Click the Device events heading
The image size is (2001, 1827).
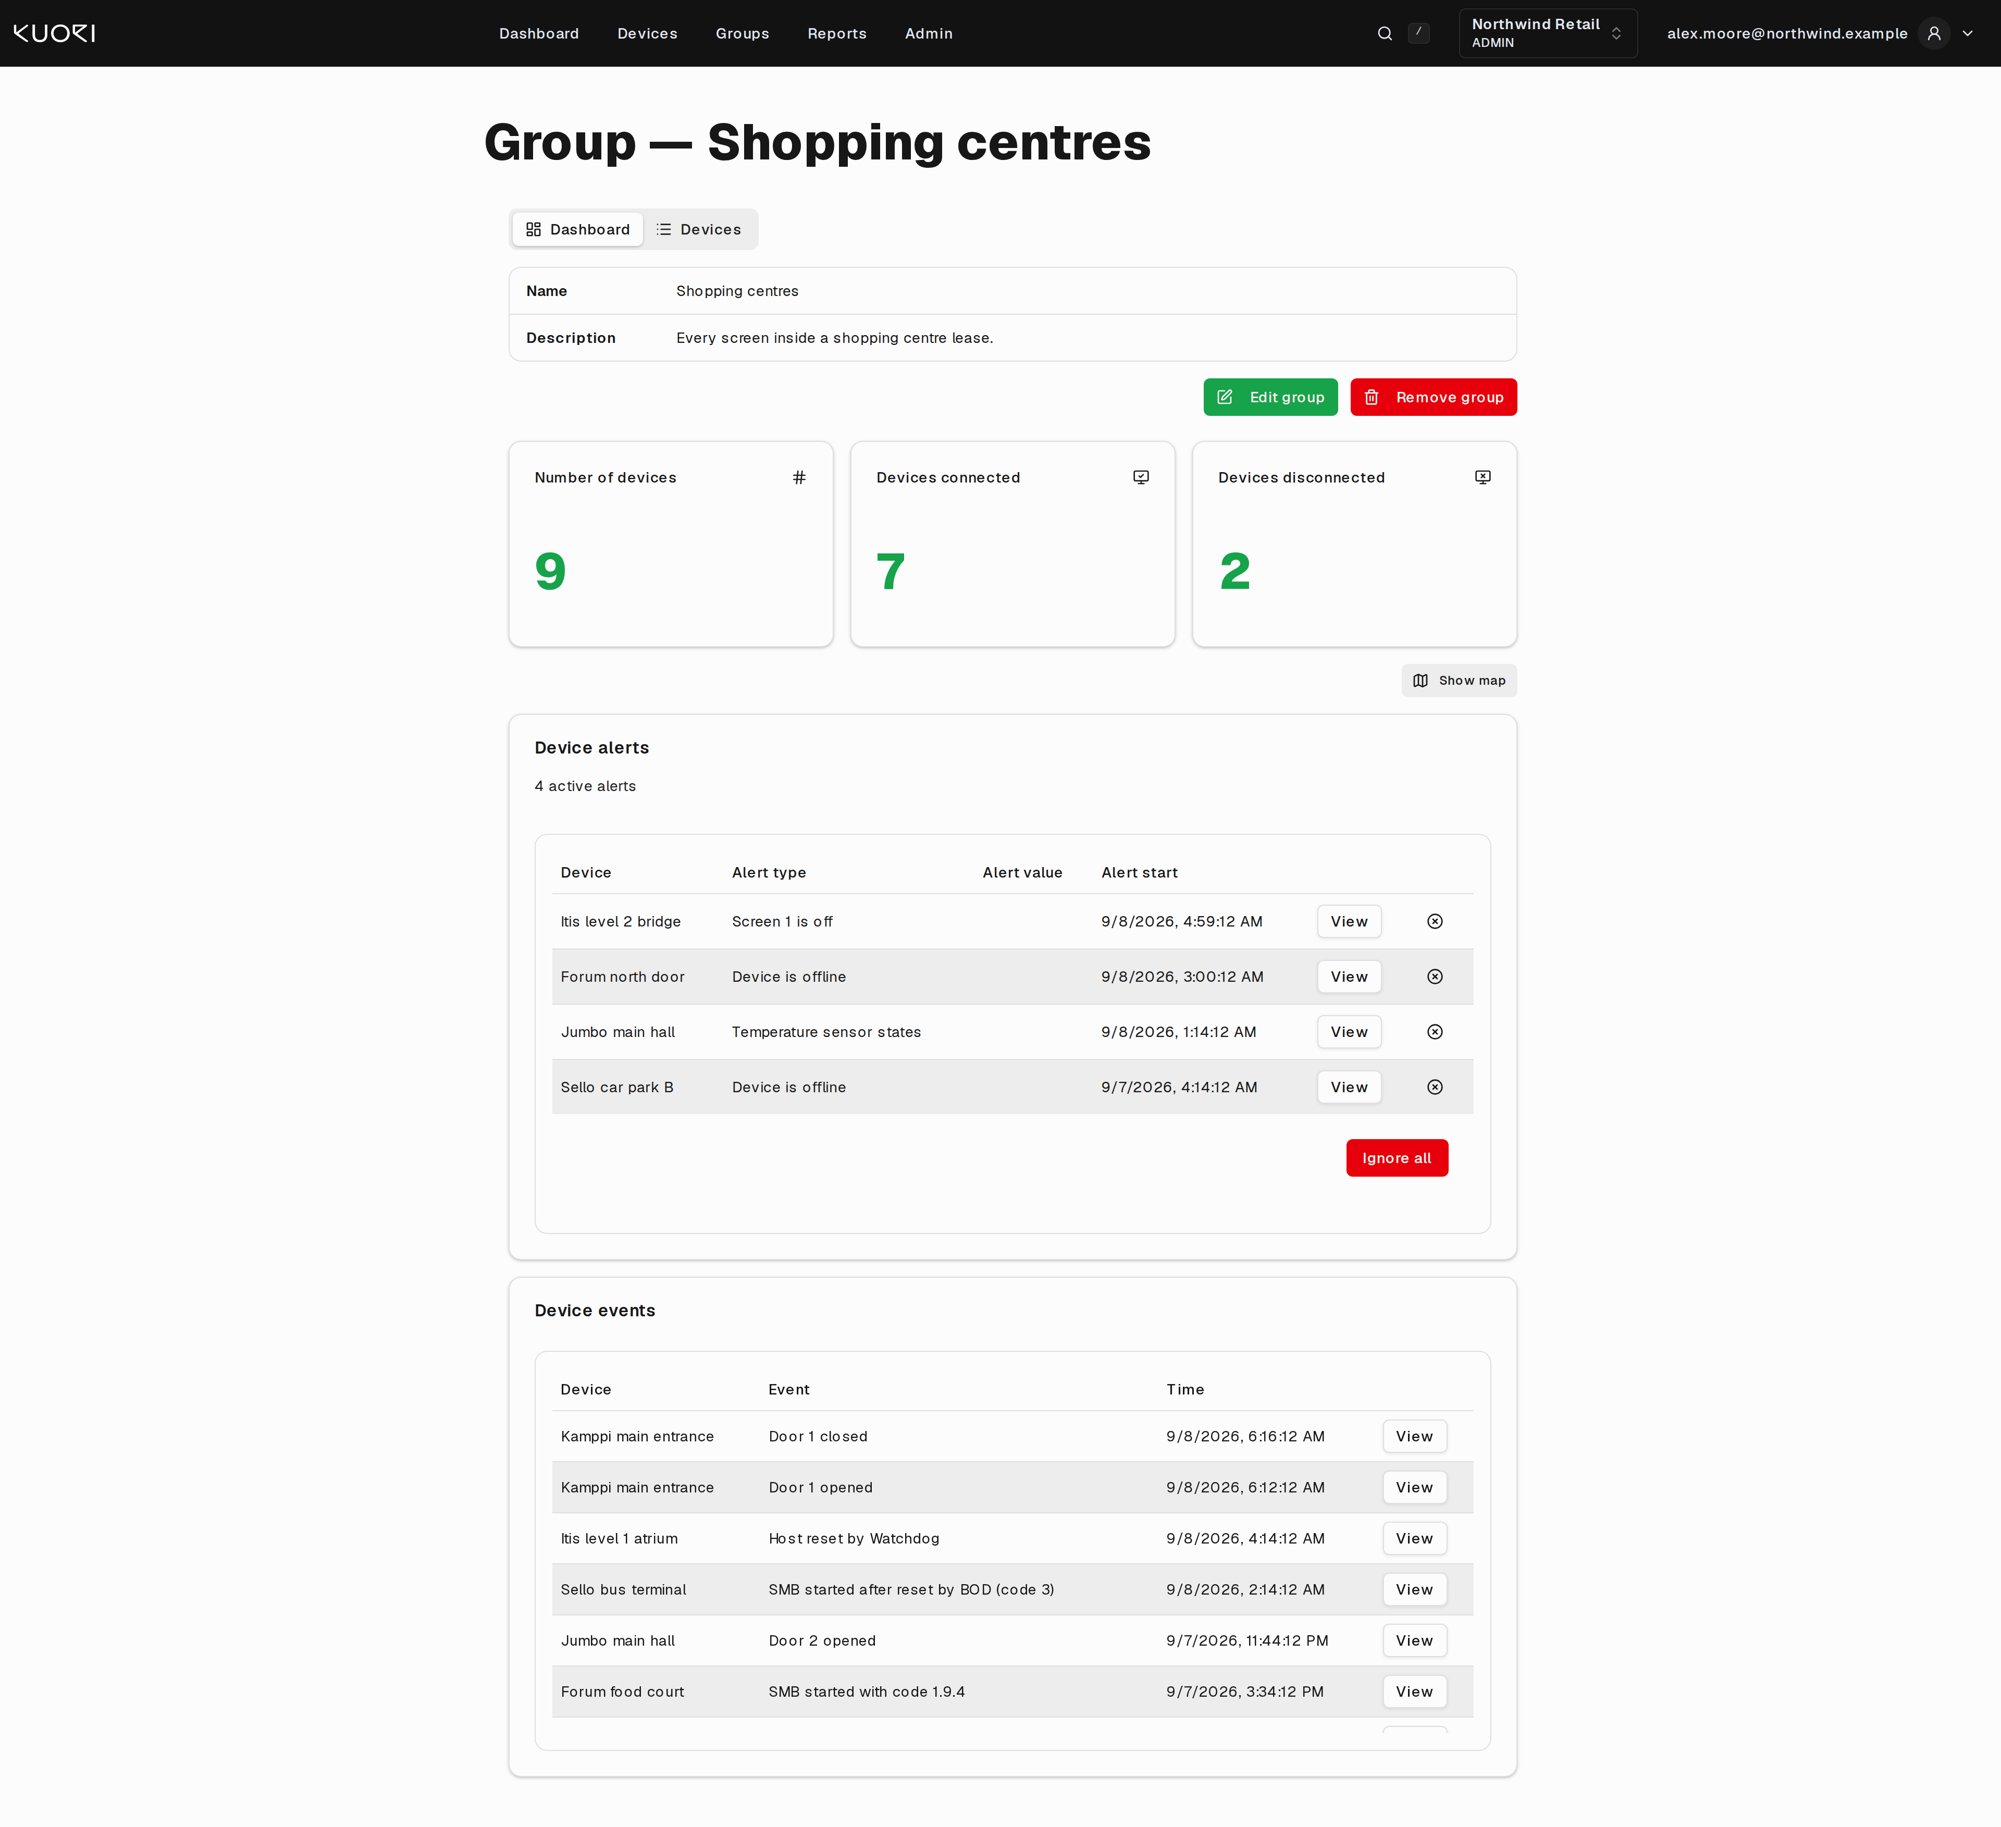coord(595,1311)
